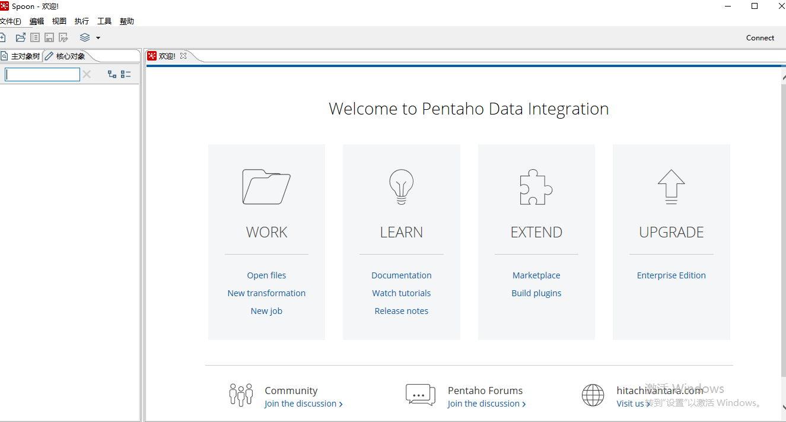
Task: Open the Release notes link
Action: pyautogui.click(x=402, y=311)
